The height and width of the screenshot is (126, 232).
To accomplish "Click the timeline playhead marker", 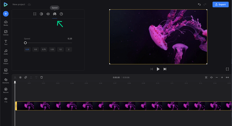I will click(15, 82).
